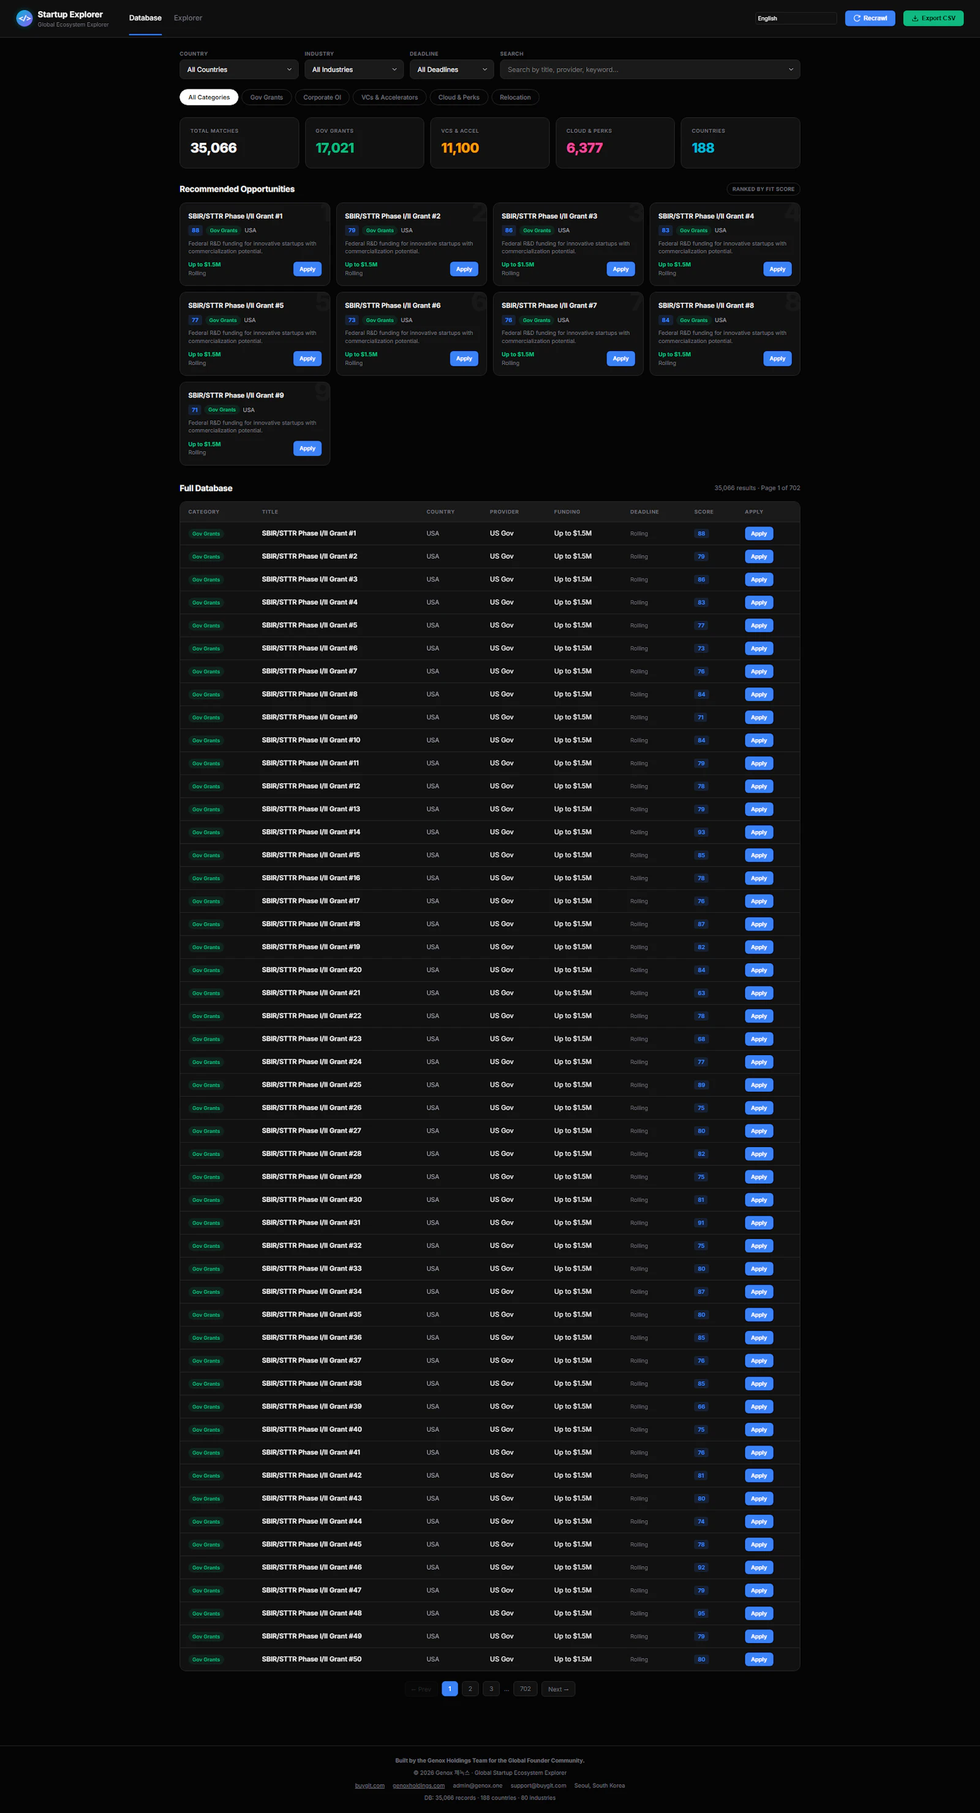Open the genoxholdings.com footer link

418,1785
